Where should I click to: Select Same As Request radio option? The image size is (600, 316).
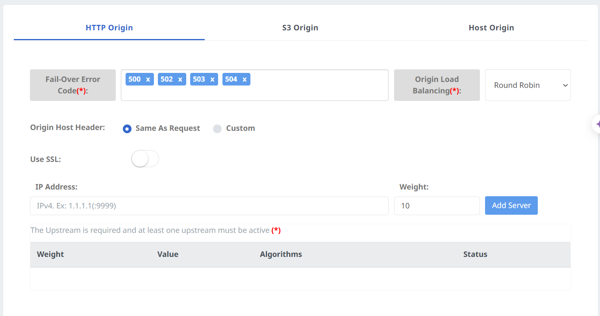click(x=127, y=129)
